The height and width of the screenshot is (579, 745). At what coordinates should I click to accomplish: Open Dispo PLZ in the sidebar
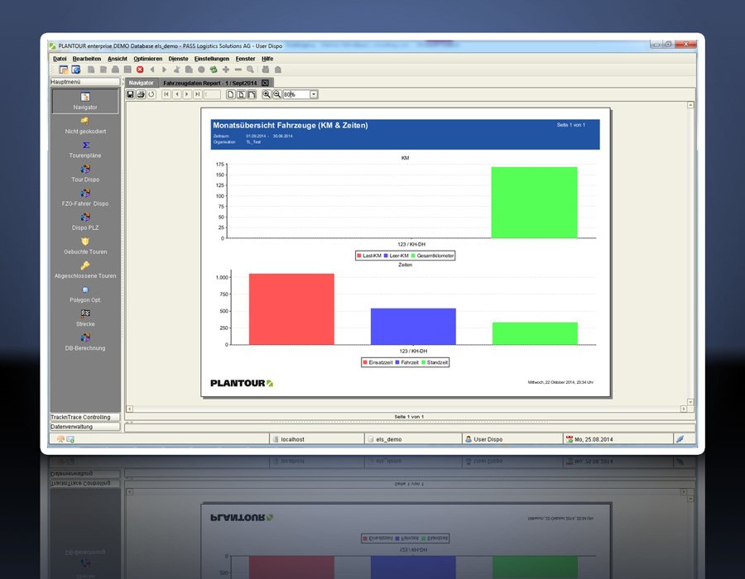click(85, 223)
